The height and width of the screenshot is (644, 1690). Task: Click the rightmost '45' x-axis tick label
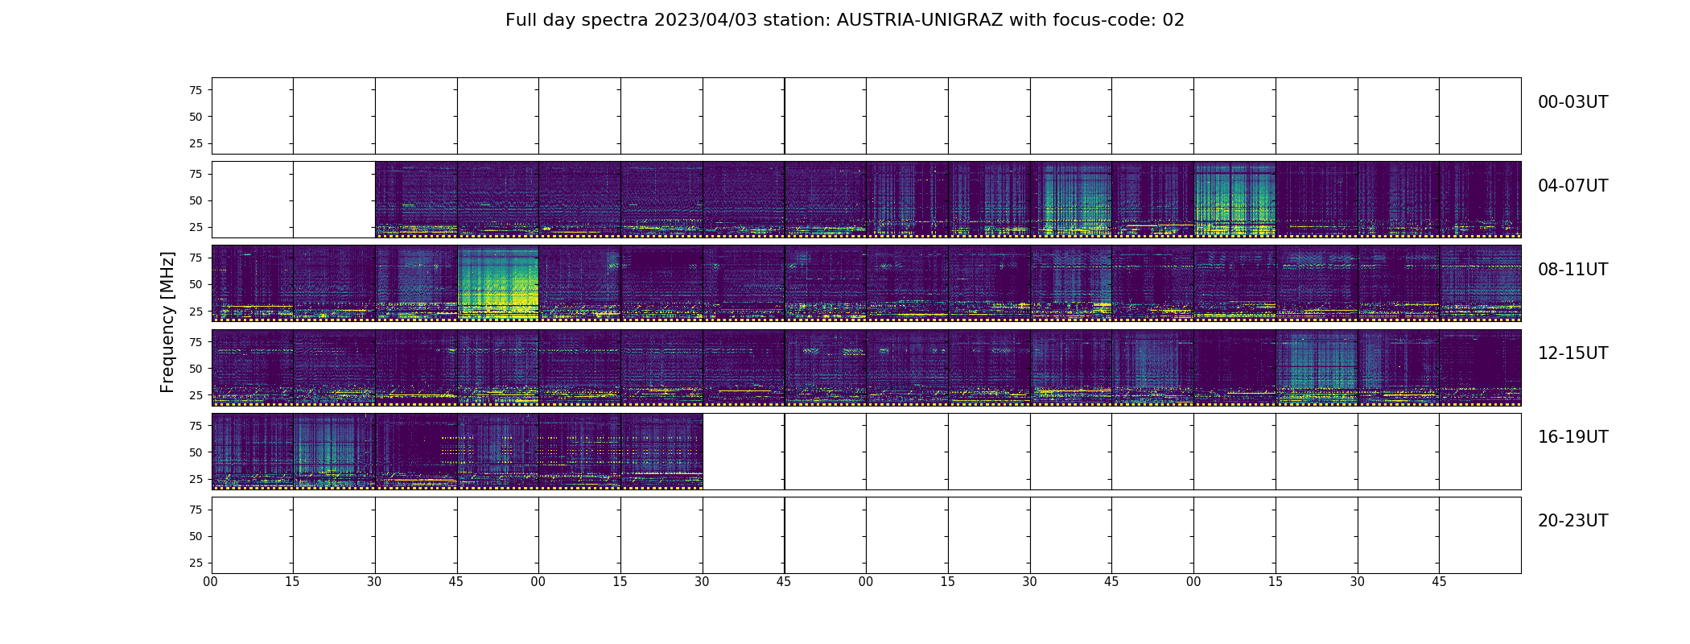click(1439, 582)
